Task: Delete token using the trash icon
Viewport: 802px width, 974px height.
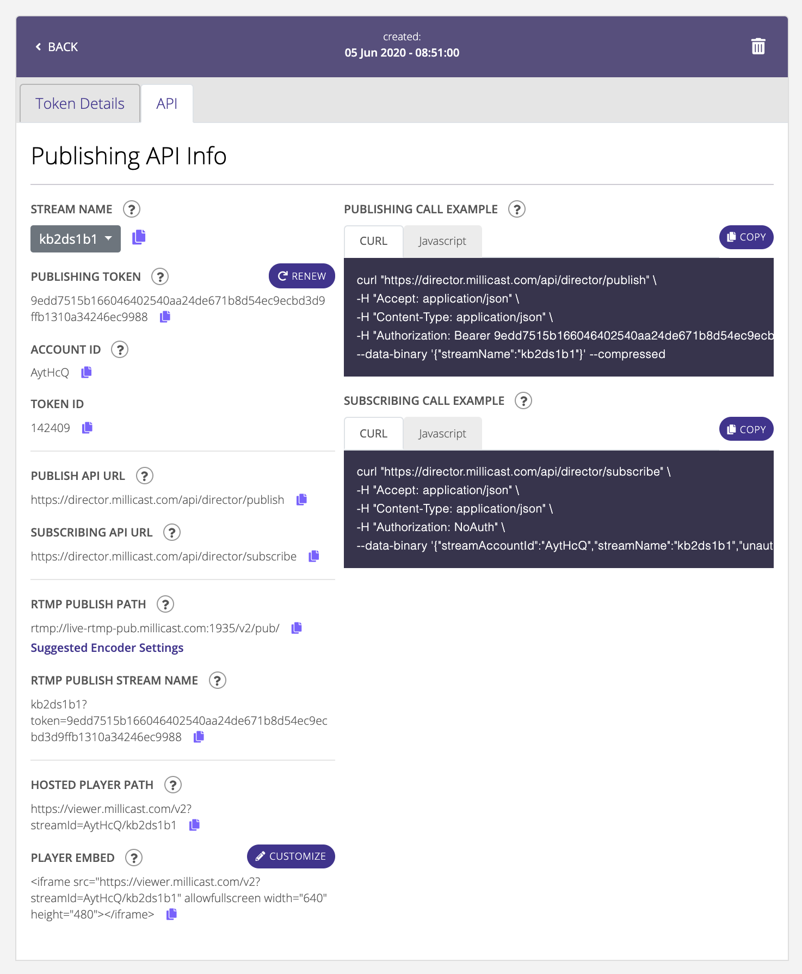Action: tap(758, 46)
